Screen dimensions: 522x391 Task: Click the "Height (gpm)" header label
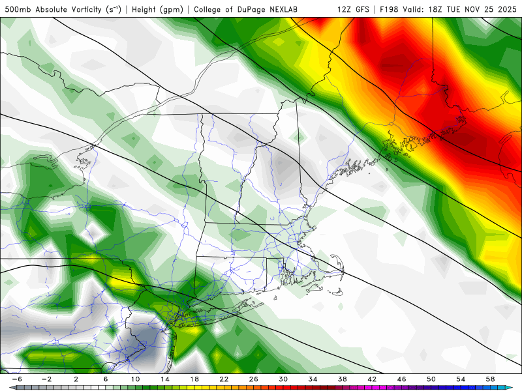157,10
